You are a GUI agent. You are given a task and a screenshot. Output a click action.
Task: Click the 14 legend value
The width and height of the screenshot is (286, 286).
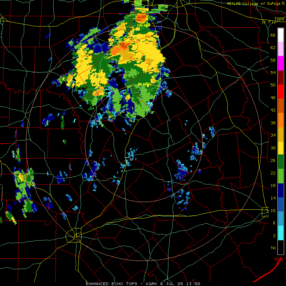(273, 198)
